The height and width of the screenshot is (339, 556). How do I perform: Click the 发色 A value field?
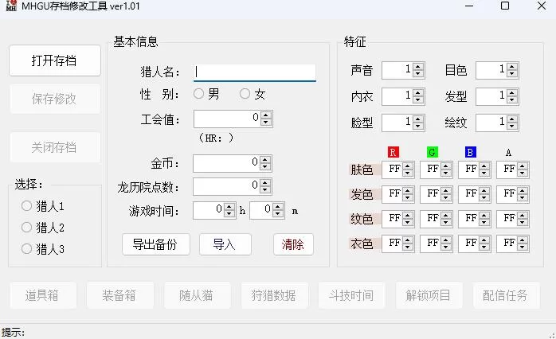pyautogui.click(x=513, y=194)
